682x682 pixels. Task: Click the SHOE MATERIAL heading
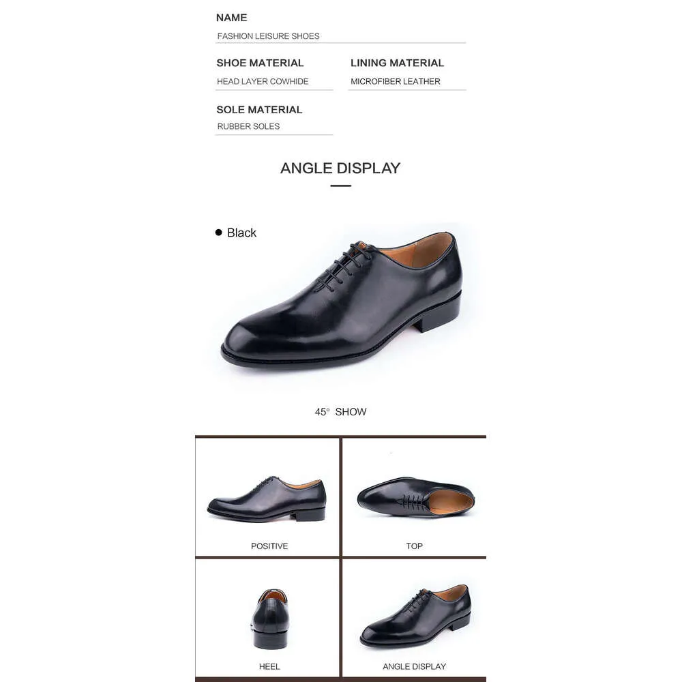coord(260,63)
